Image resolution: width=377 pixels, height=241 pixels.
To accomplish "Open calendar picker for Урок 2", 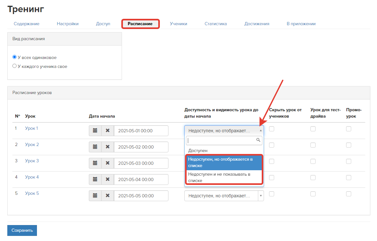I will coord(95,147).
